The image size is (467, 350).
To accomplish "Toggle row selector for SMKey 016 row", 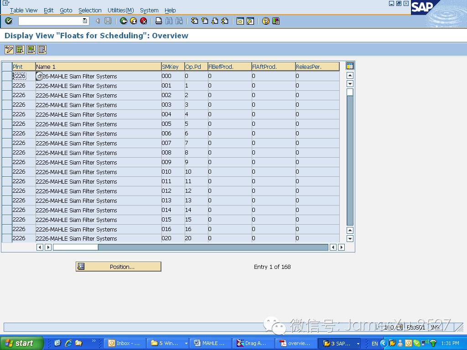I will click(x=7, y=229).
